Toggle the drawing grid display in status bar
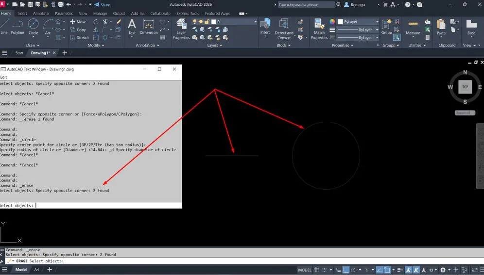The image size is (484, 275). pos(318,270)
